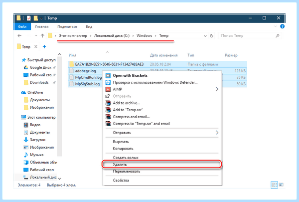Click the Delete (Удалить) context menu entry
The width and height of the screenshot is (299, 202).
coord(162,165)
